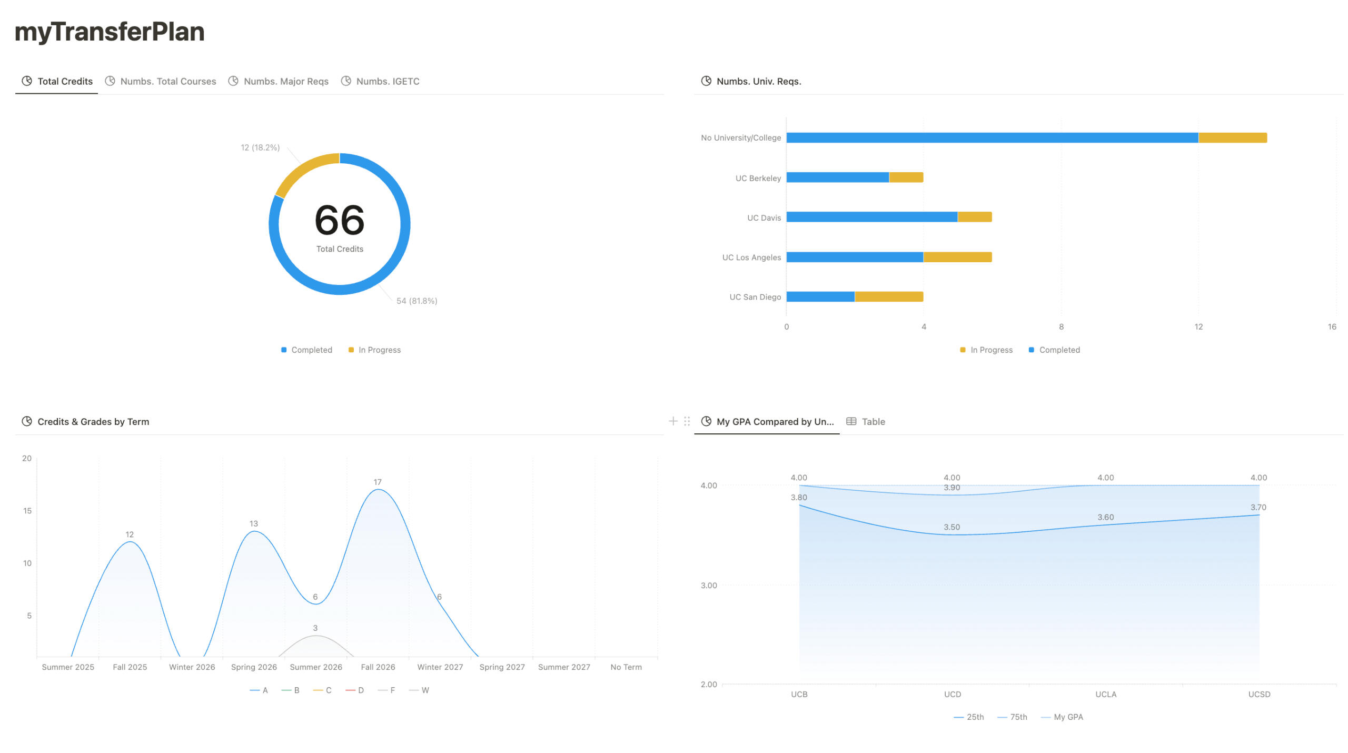Click chart icon beside Numbs. IGETC
The width and height of the screenshot is (1348, 753).
[x=345, y=81]
